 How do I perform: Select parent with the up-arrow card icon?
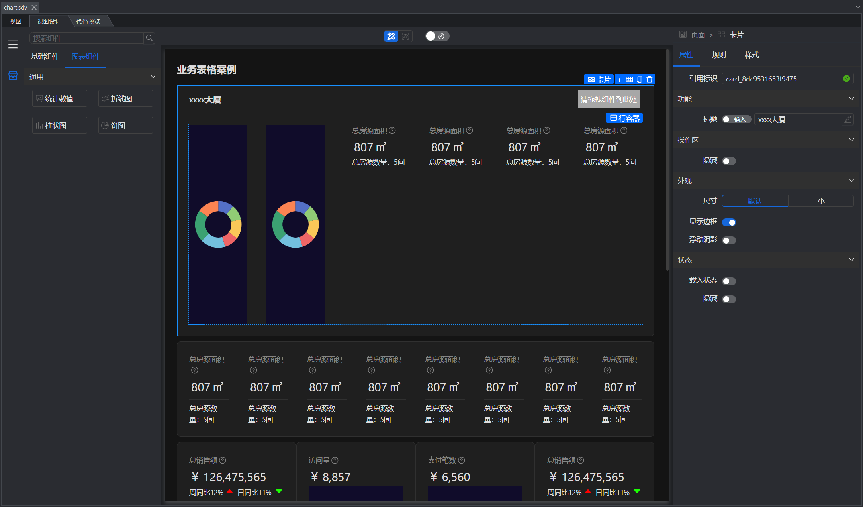(620, 79)
